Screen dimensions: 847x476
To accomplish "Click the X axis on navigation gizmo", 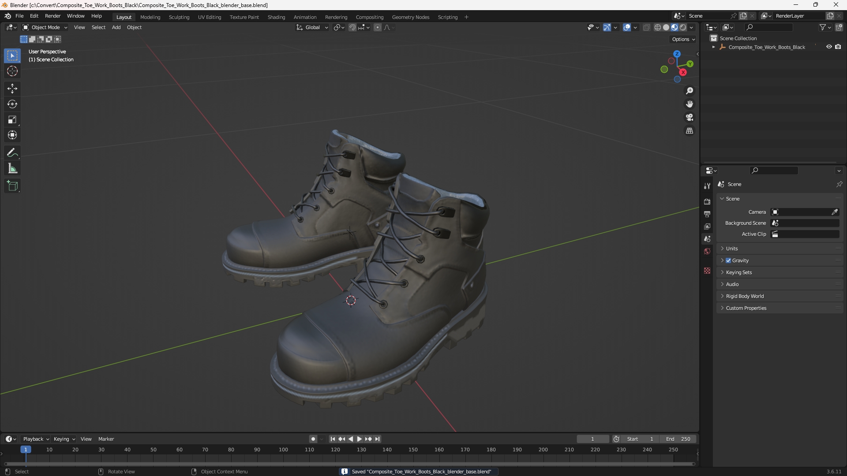I will (x=683, y=72).
